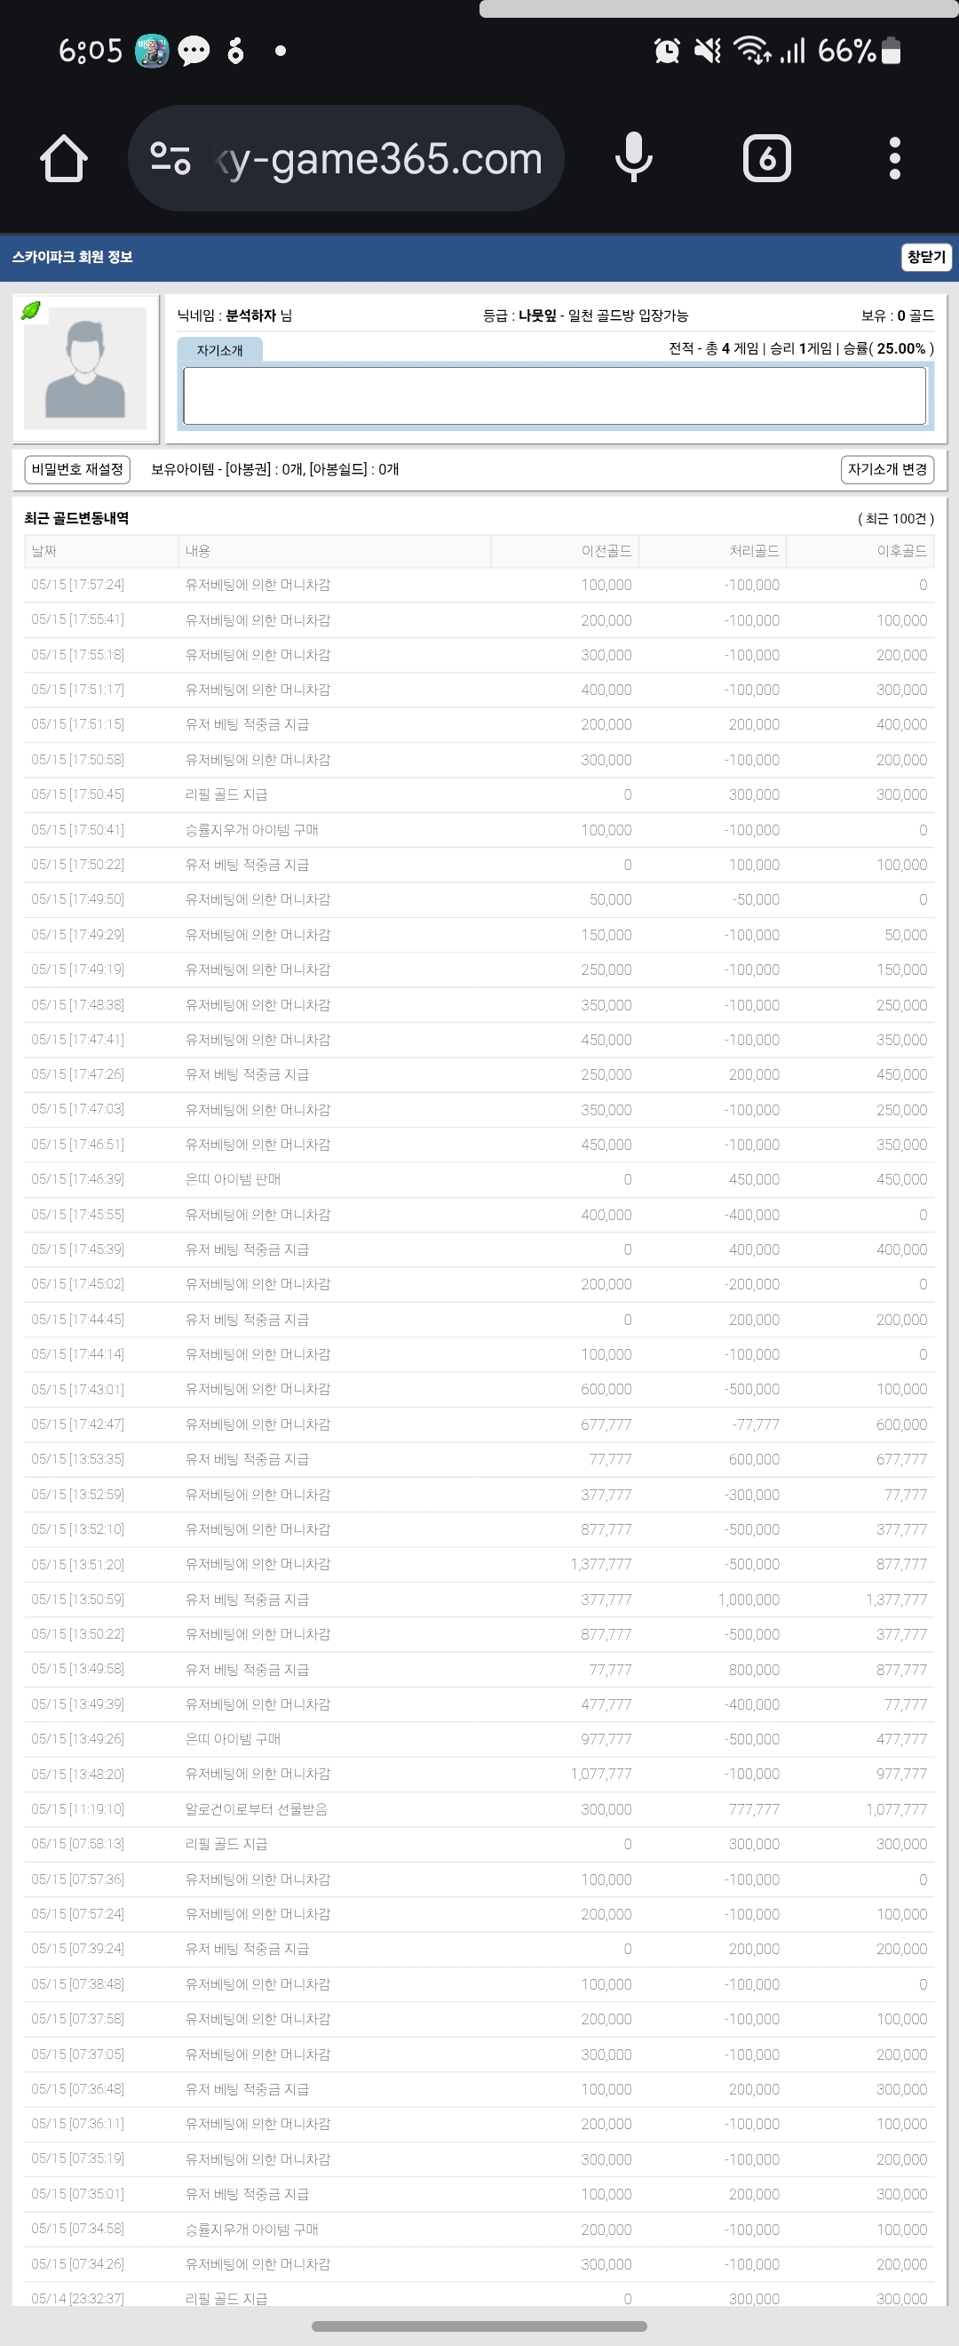Tap the alarm icon in status bar
The image size is (959, 2346).
tap(667, 51)
